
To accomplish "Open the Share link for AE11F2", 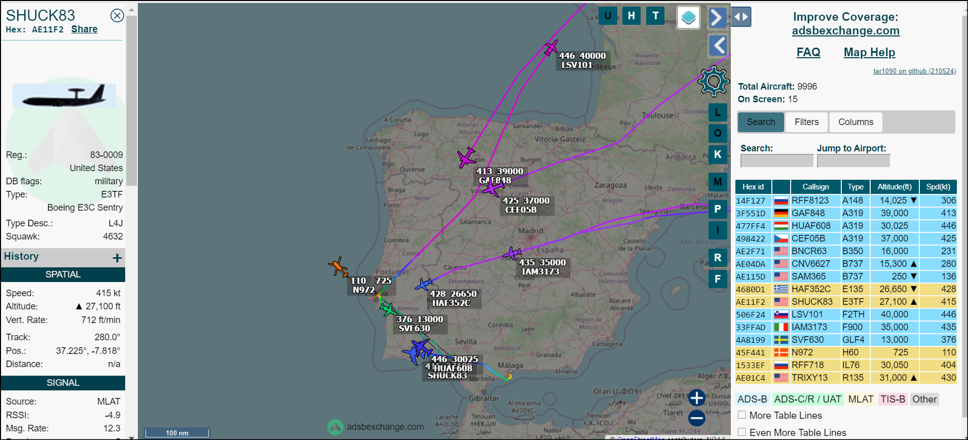I will pyautogui.click(x=84, y=29).
